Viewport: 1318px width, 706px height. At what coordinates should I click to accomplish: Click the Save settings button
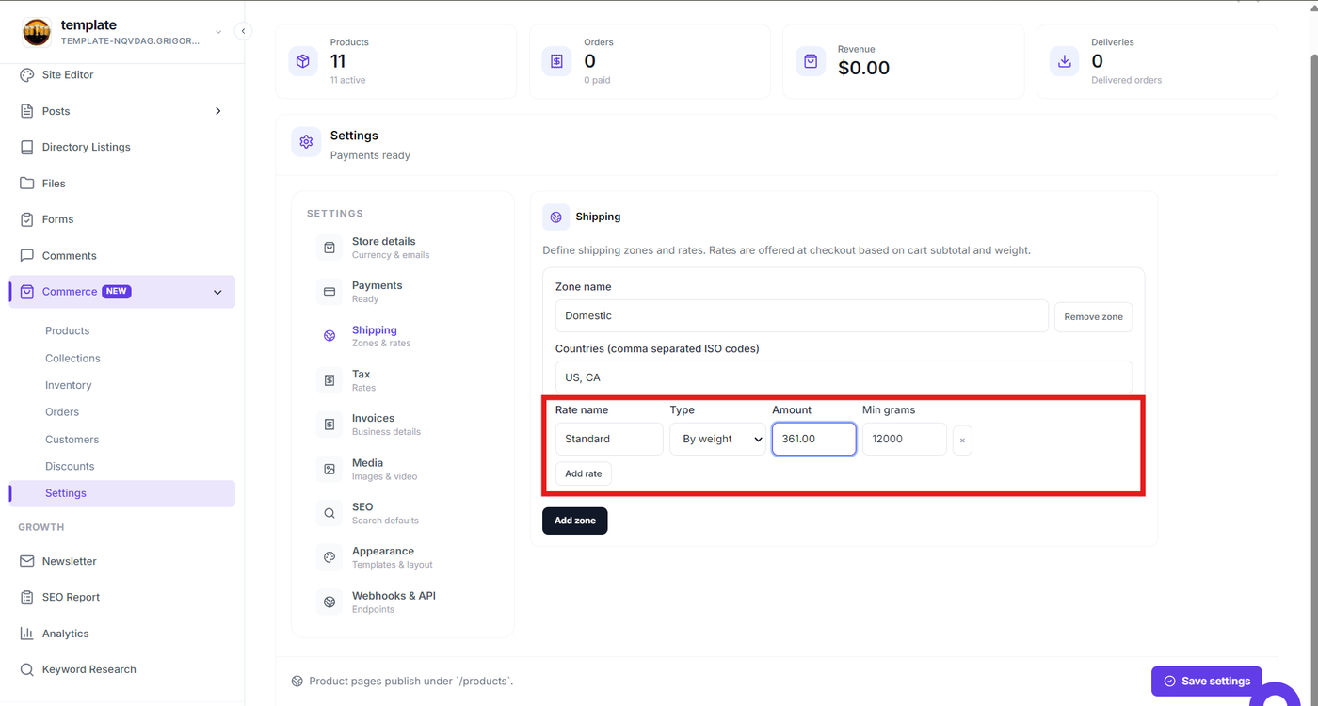pos(1207,682)
